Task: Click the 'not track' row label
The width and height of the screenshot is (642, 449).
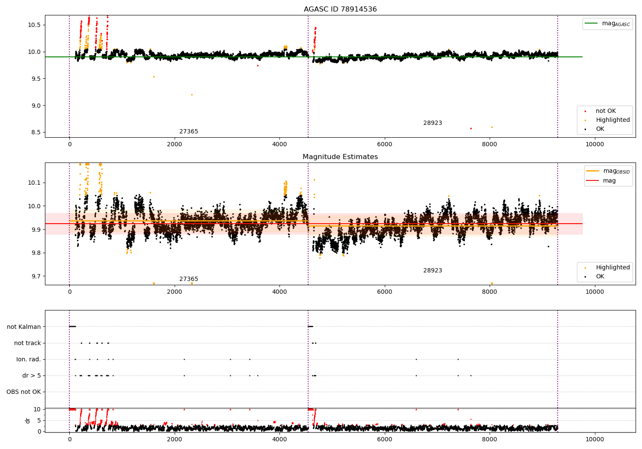Action: point(27,343)
